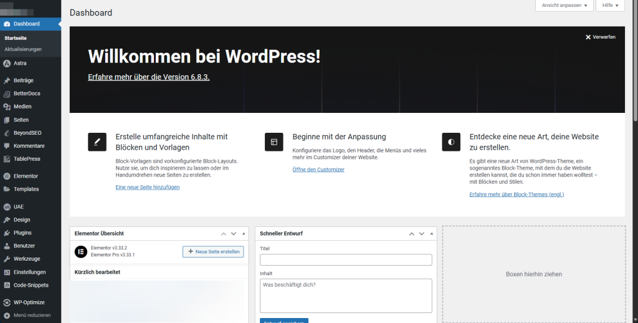Click the WP-Optimize icon
The image size is (638, 323).
click(7, 302)
